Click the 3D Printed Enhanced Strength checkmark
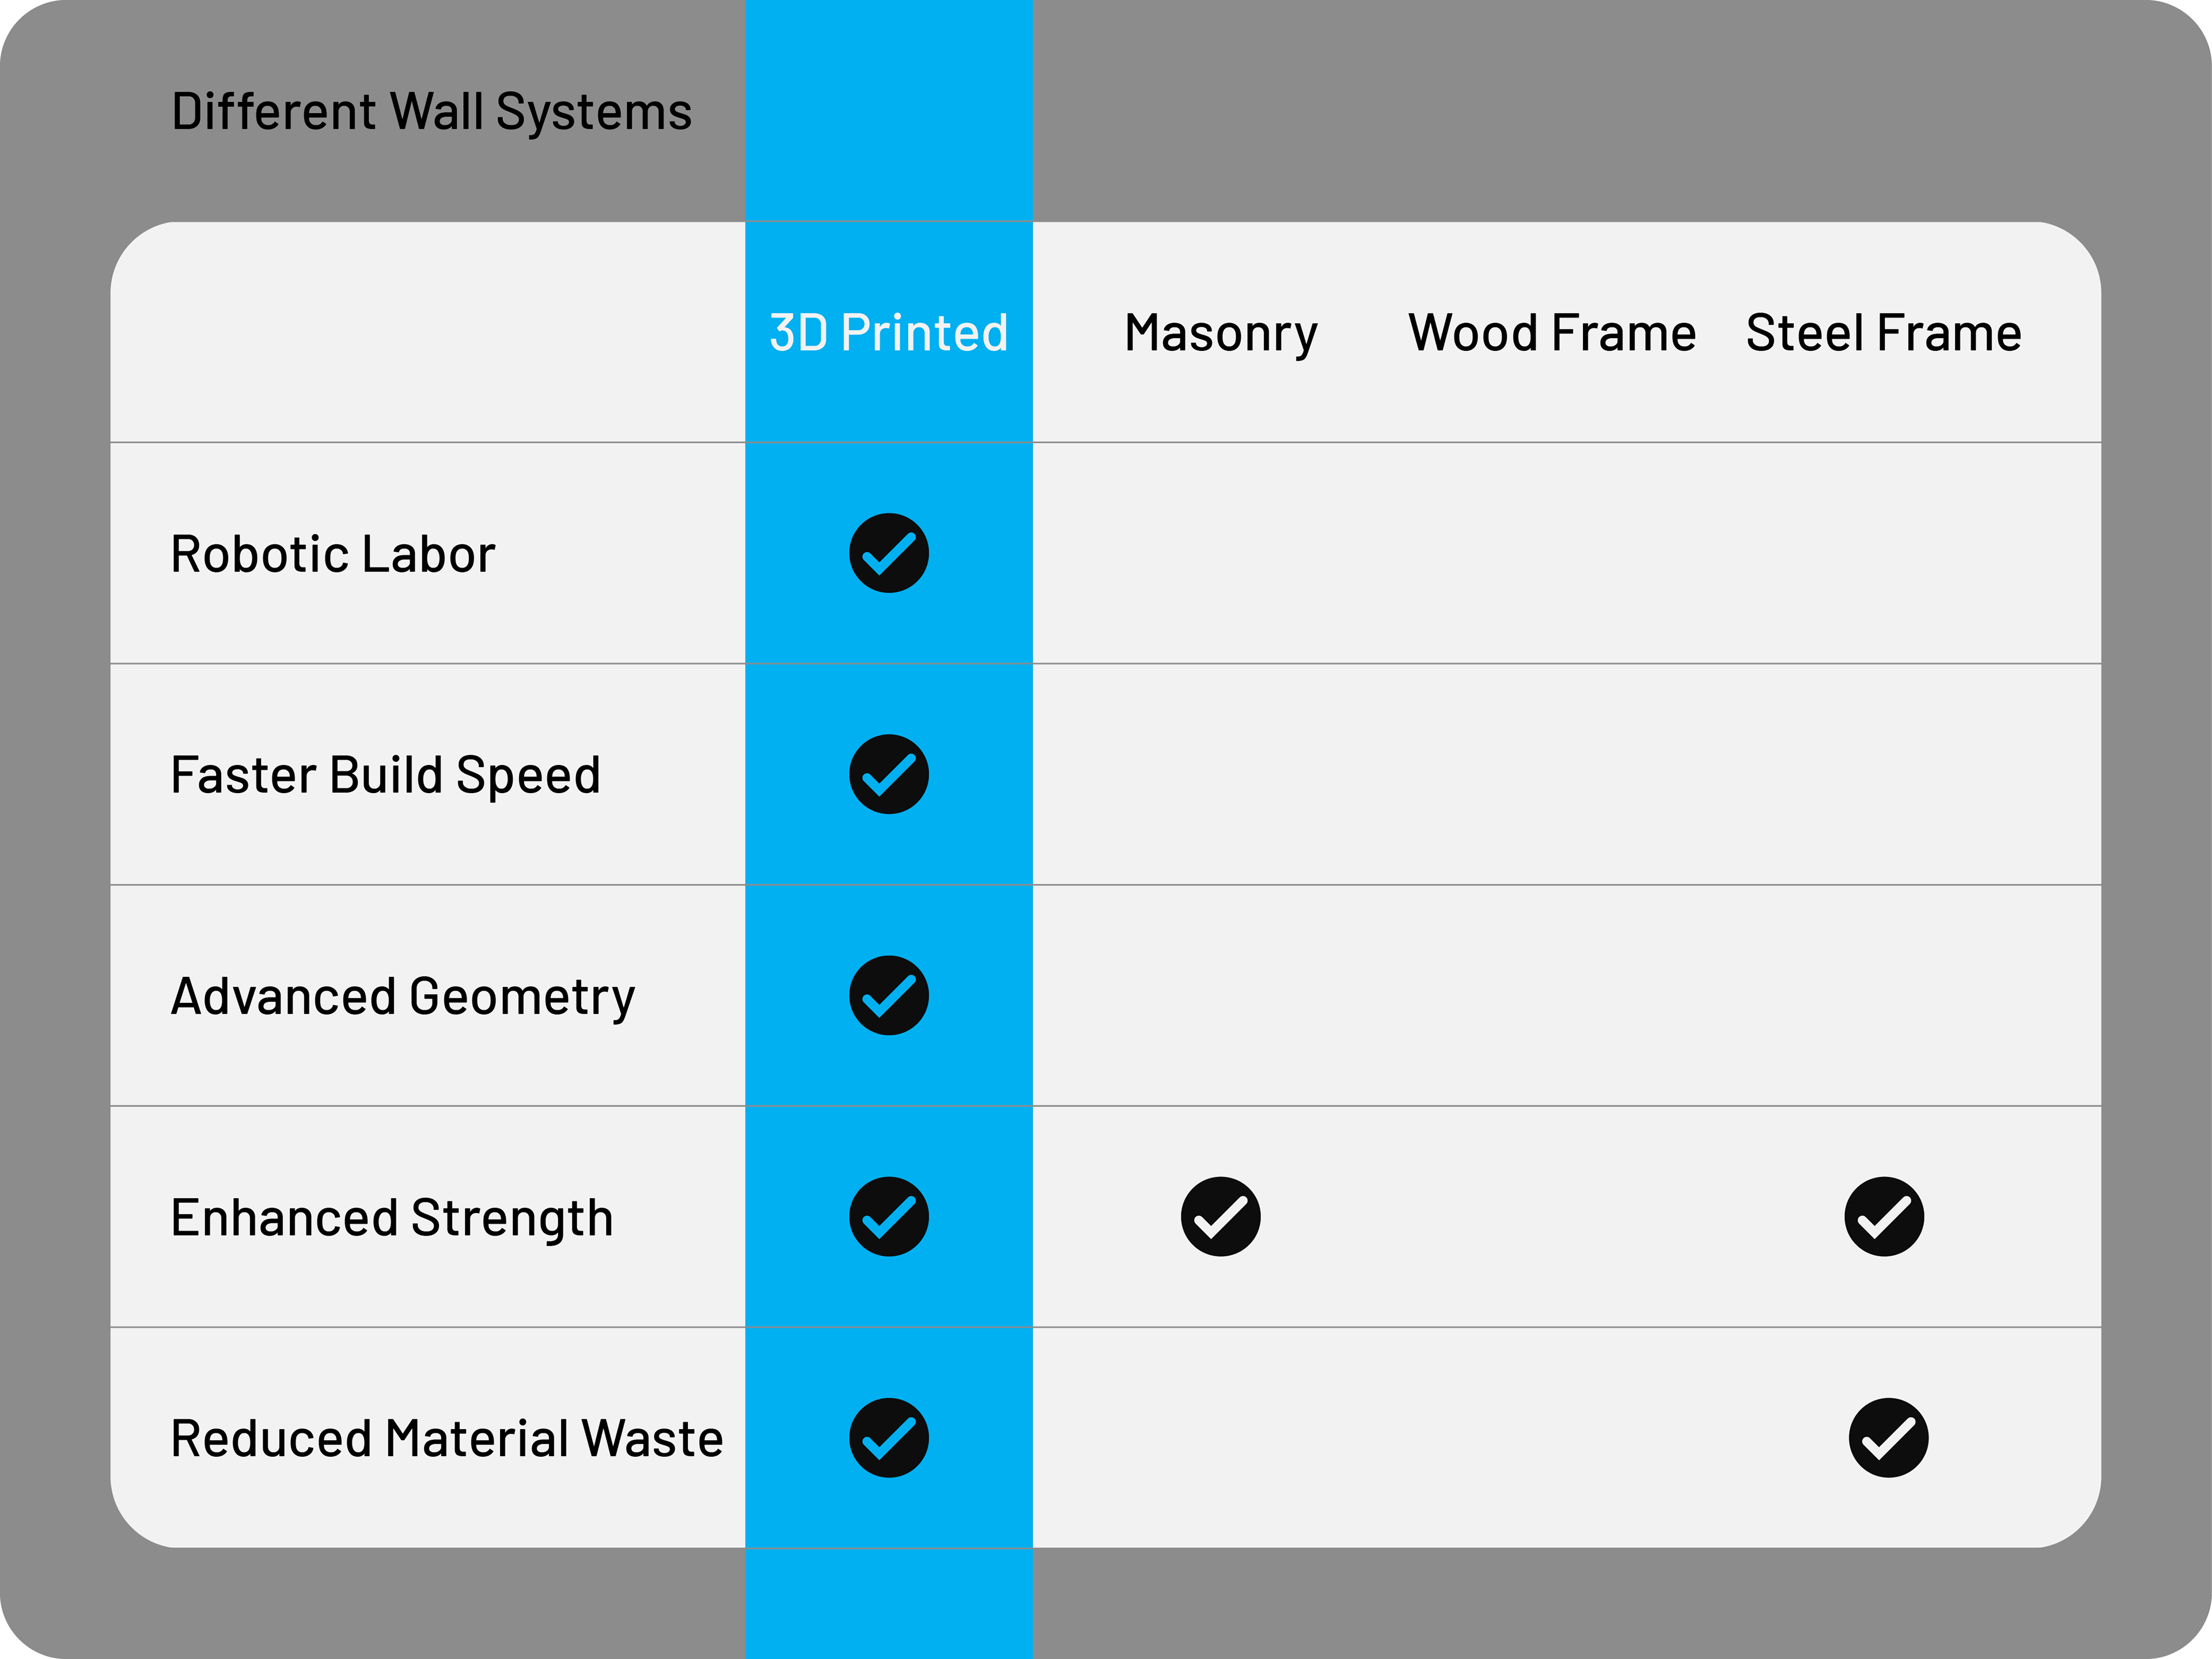The image size is (2212, 1659). (888, 1216)
